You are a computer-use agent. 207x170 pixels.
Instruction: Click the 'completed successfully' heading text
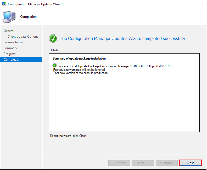click(x=122, y=39)
